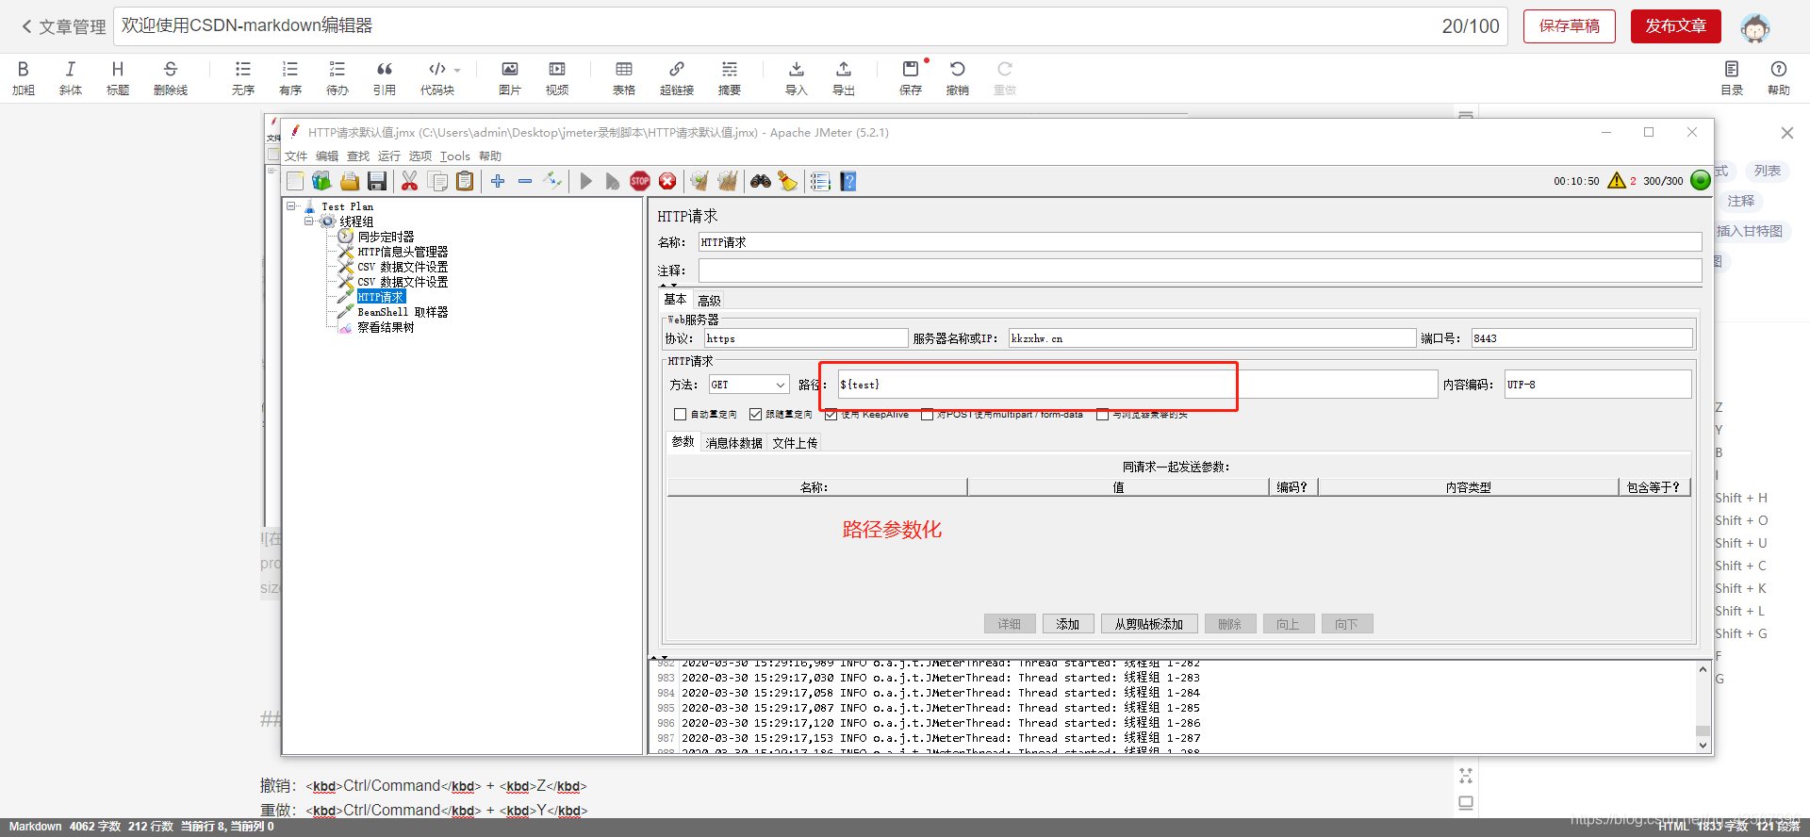Viewport: 1810px width, 837px height.
Task: Open the JMeter 运行 menu
Action: tap(389, 156)
